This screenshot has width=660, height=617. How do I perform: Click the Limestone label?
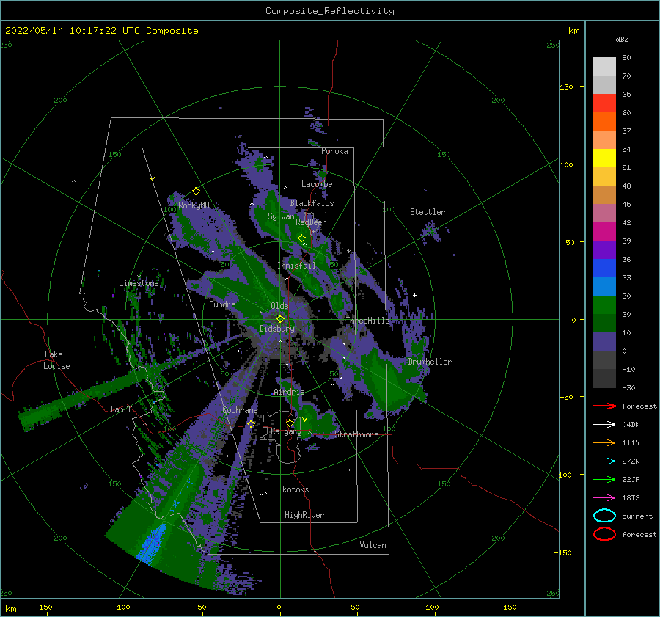[139, 283]
